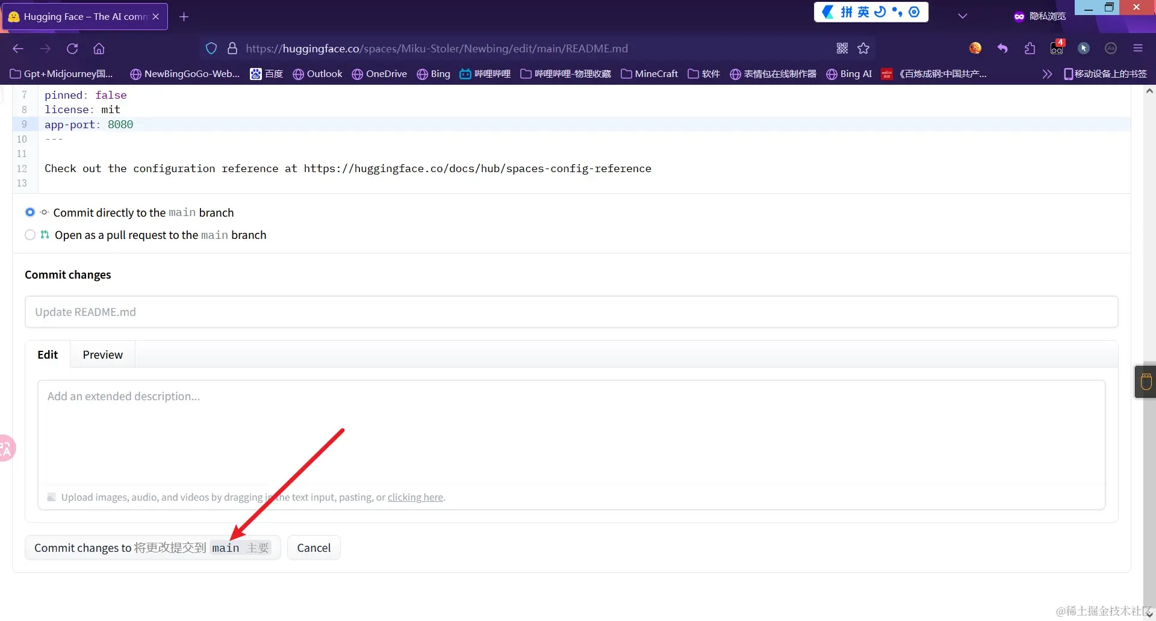This screenshot has height=621, width=1156.
Task: Open the browser hamburger menu
Action: point(1138,48)
